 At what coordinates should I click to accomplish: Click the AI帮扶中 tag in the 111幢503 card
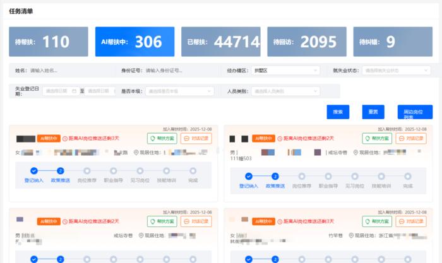263,138
